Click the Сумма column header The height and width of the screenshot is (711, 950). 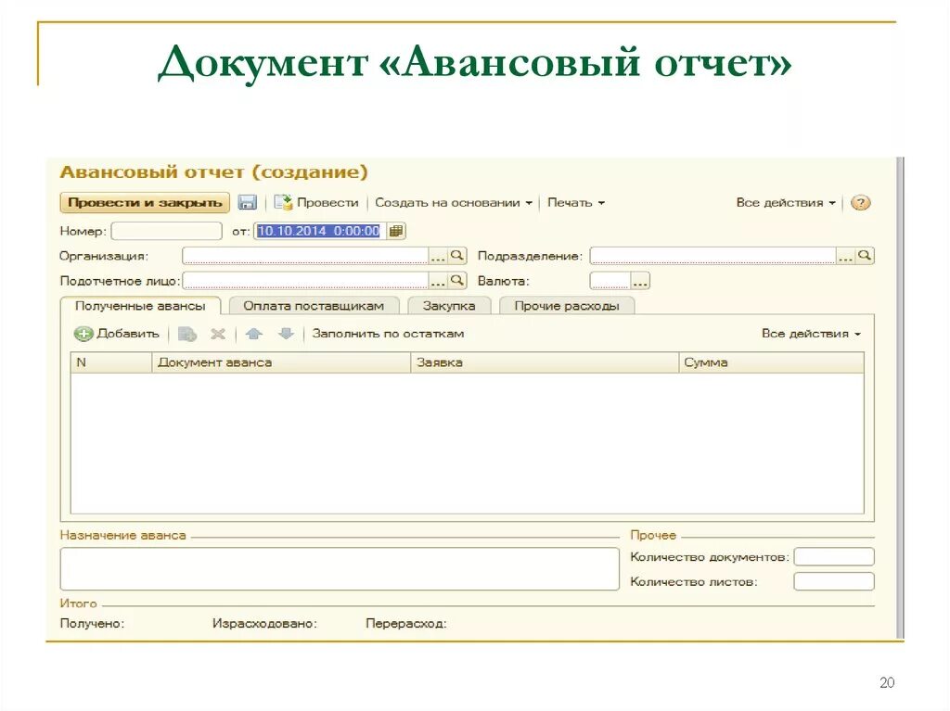click(771, 362)
